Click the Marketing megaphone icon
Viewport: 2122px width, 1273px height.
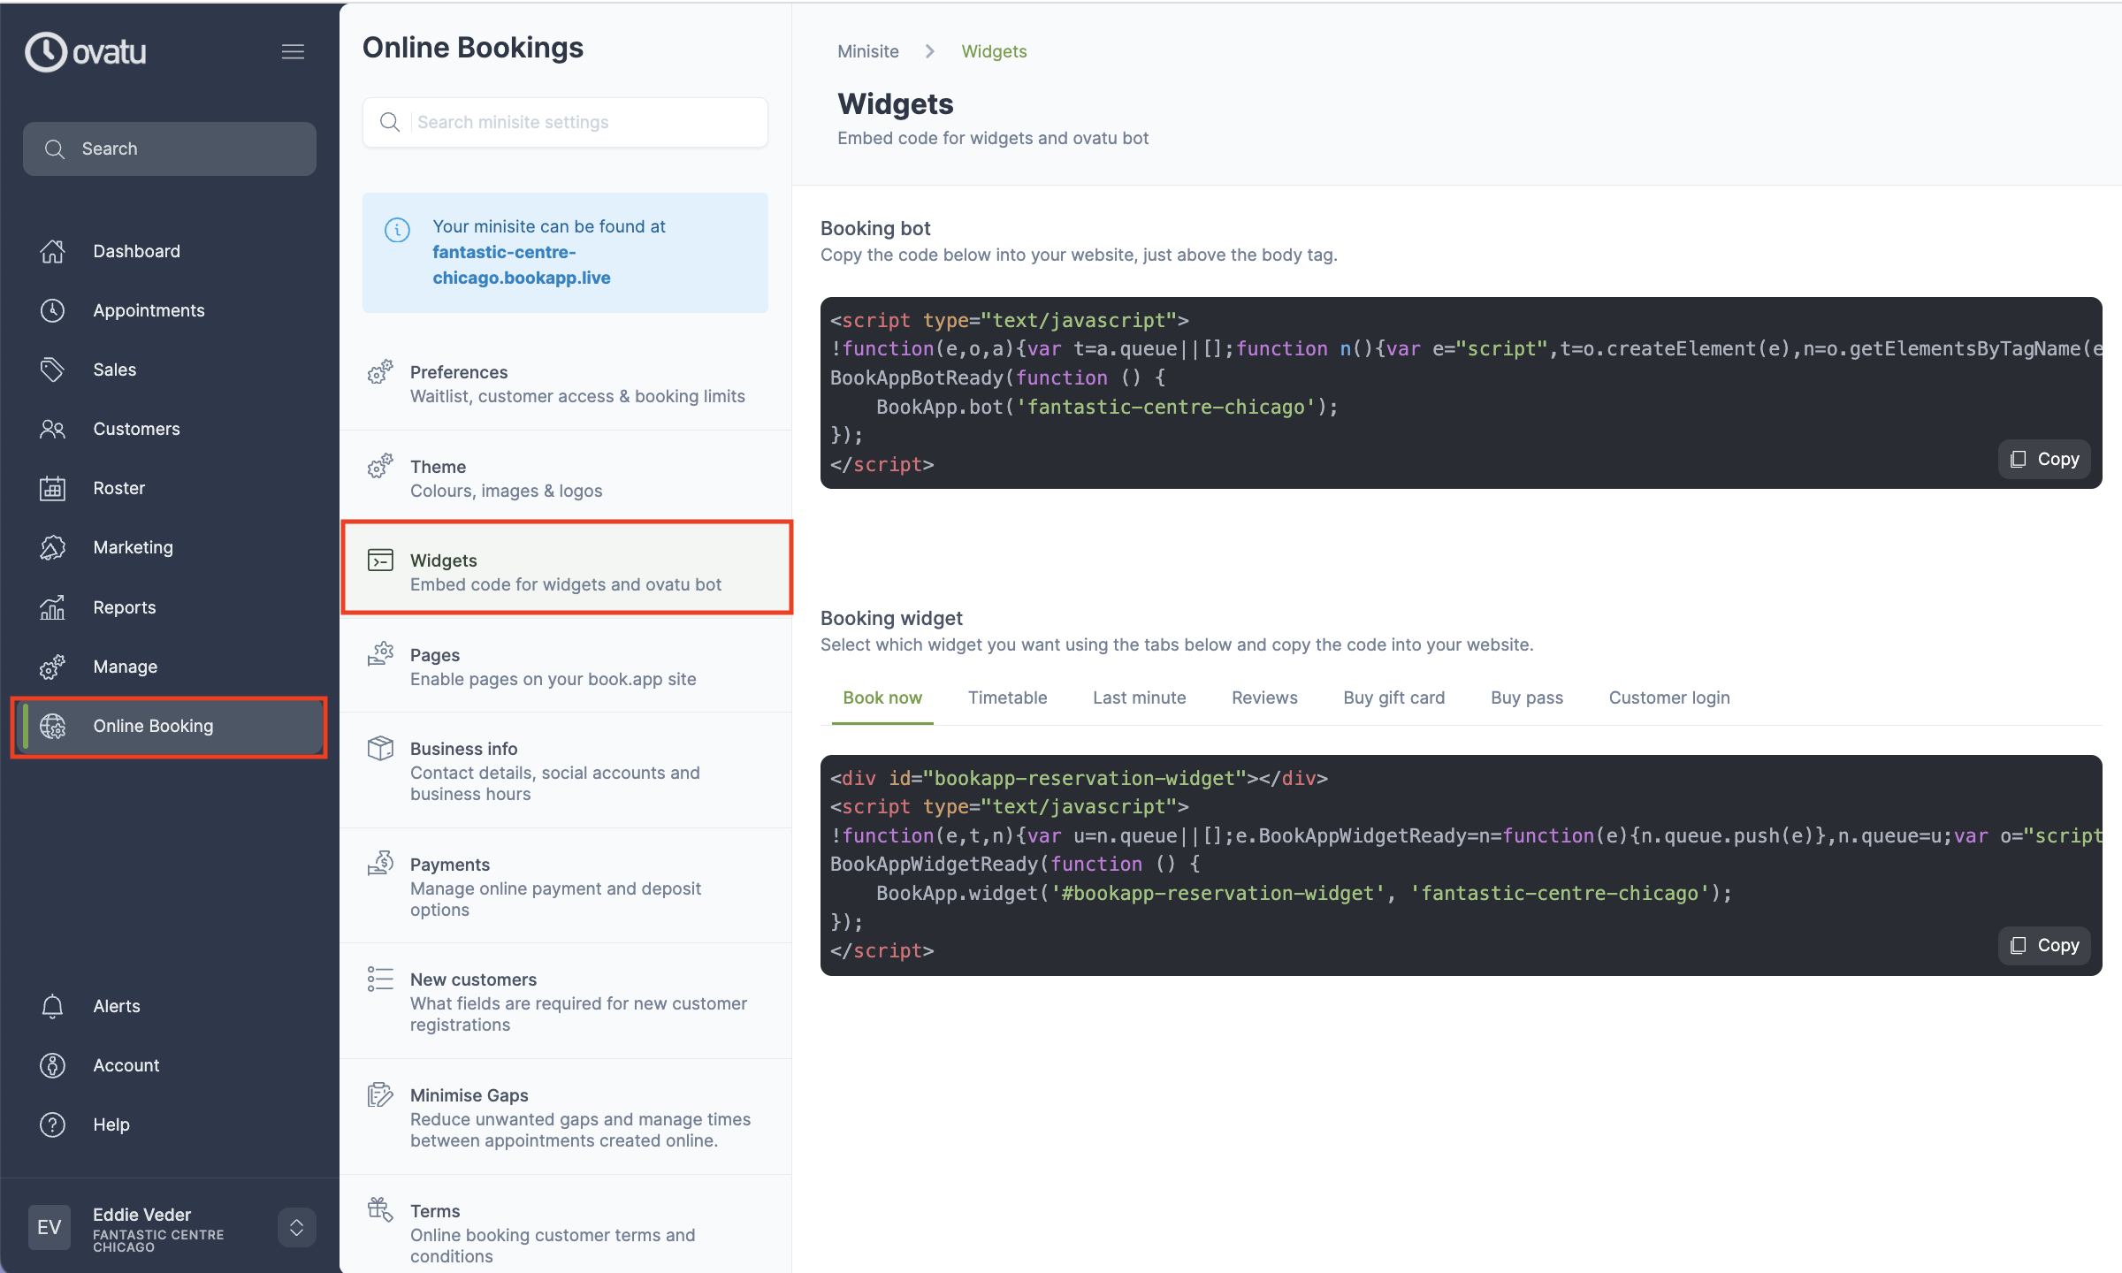(52, 547)
